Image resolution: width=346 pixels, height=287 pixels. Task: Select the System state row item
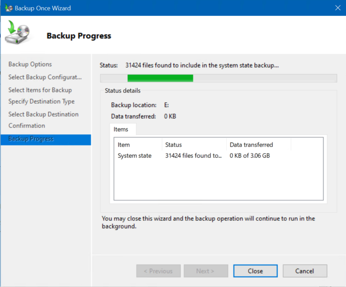(134, 155)
